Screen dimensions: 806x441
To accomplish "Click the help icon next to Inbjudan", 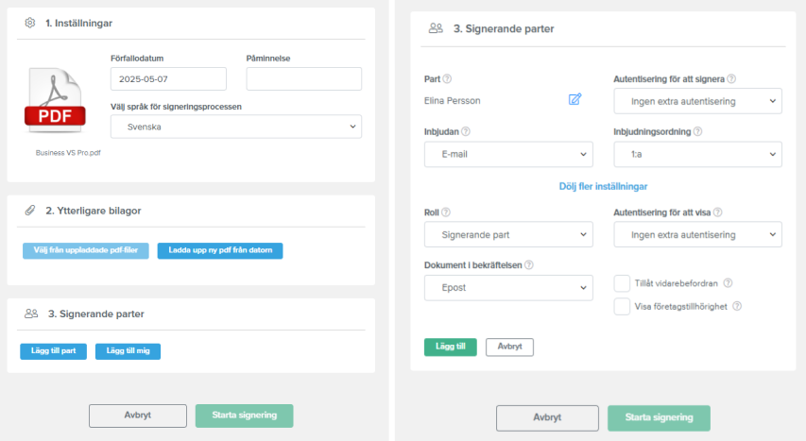I will pos(466,131).
